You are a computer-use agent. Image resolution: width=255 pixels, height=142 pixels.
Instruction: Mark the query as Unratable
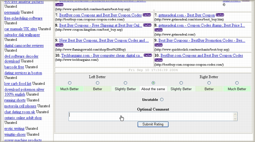[x=162, y=100]
